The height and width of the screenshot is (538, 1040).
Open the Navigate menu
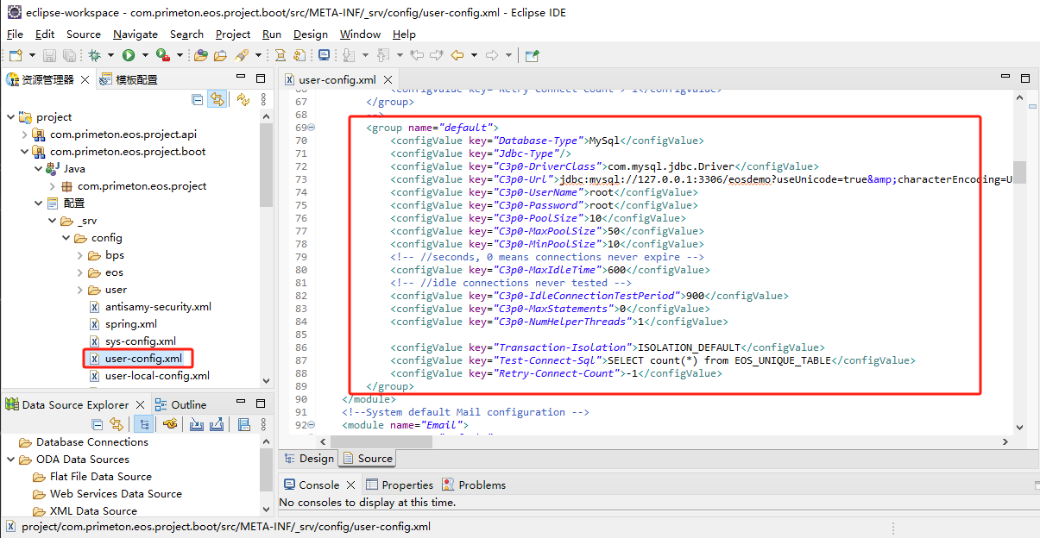tap(135, 34)
